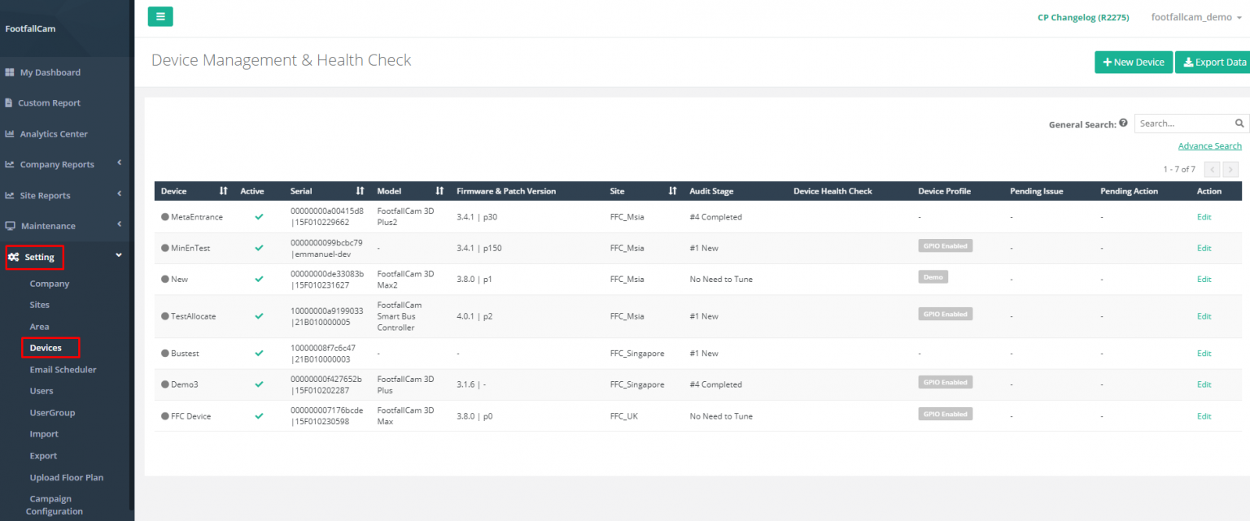
Task: Click the GPIO Enabled badge for MinEnTest
Action: coord(945,245)
